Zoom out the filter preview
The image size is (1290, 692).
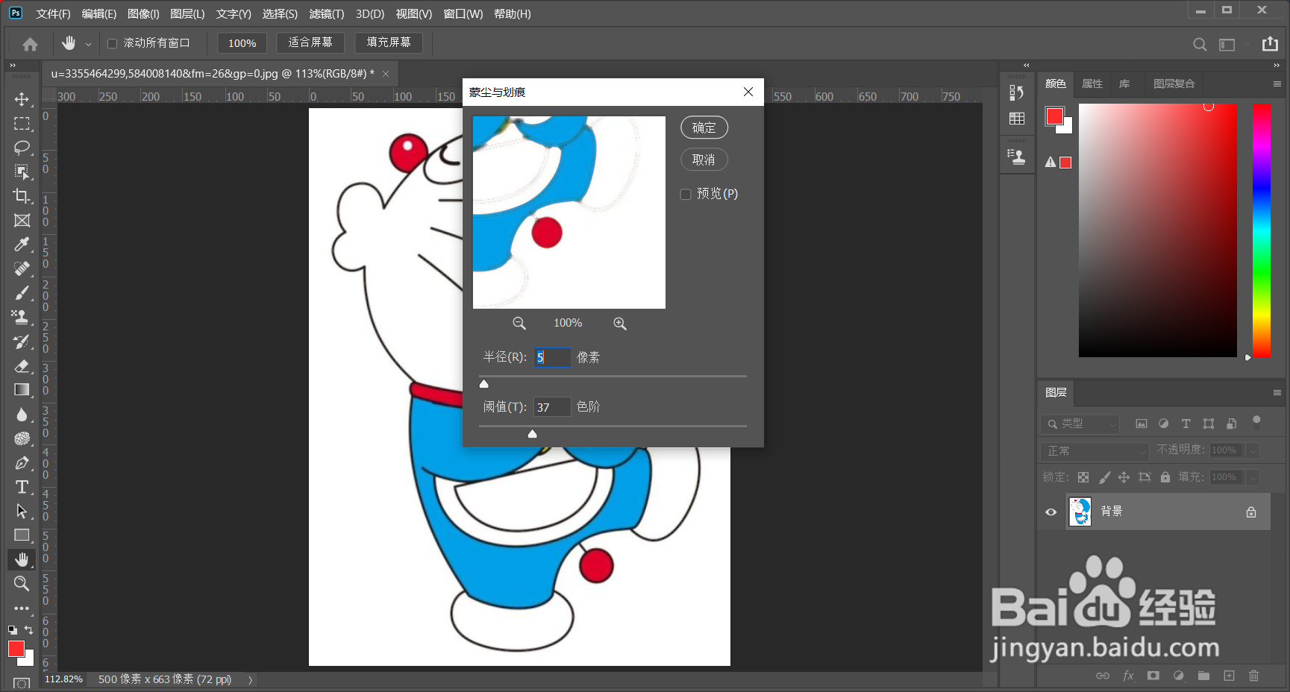[x=519, y=323]
